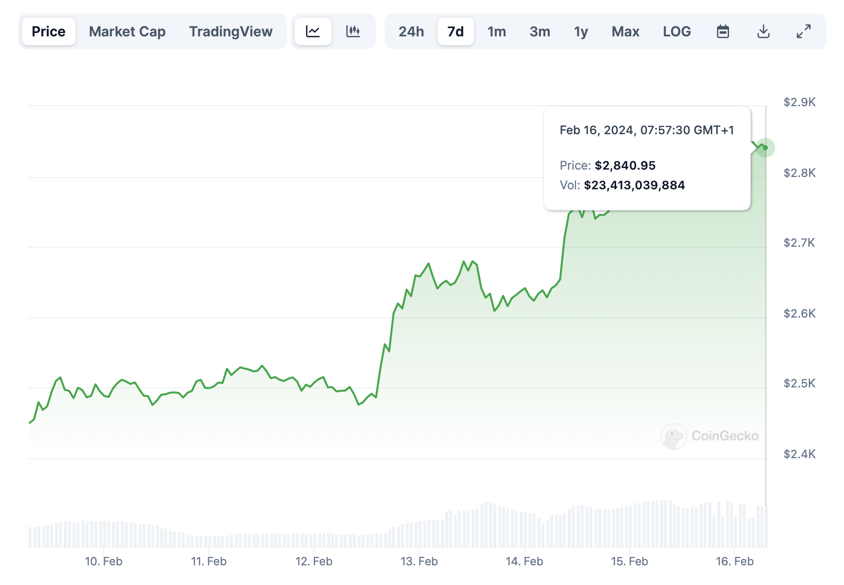Choose the 1m time range
Screen dimensions: 844x585
(497, 31)
